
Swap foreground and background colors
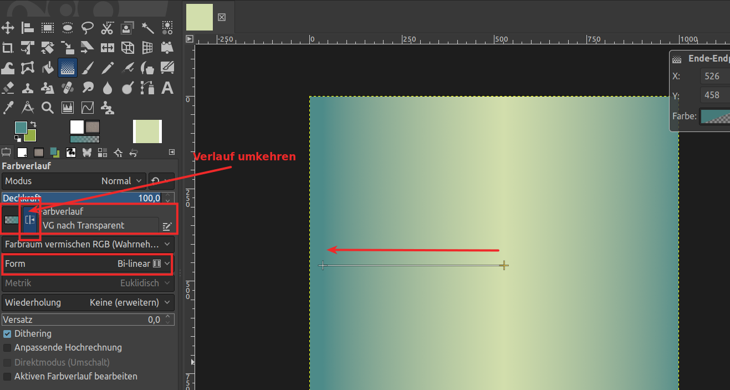pos(33,124)
